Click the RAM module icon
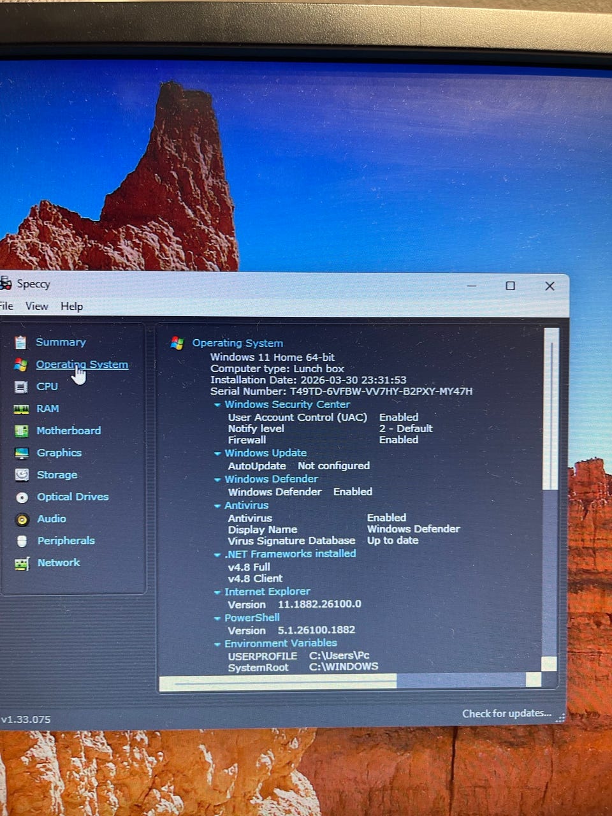Viewport: 612px width, 816px height. click(x=21, y=409)
